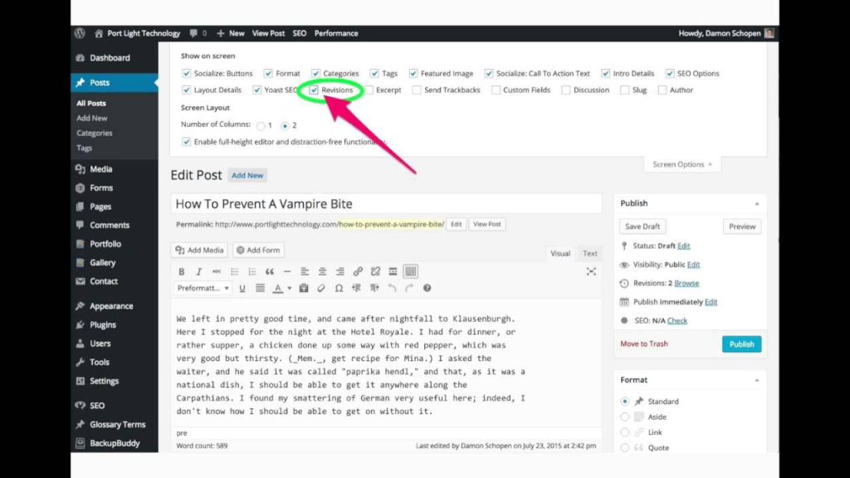Image resolution: width=850 pixels, height=478 pixels.
Task: Collapse the Screen Options panel
Action: click(682, 164)
